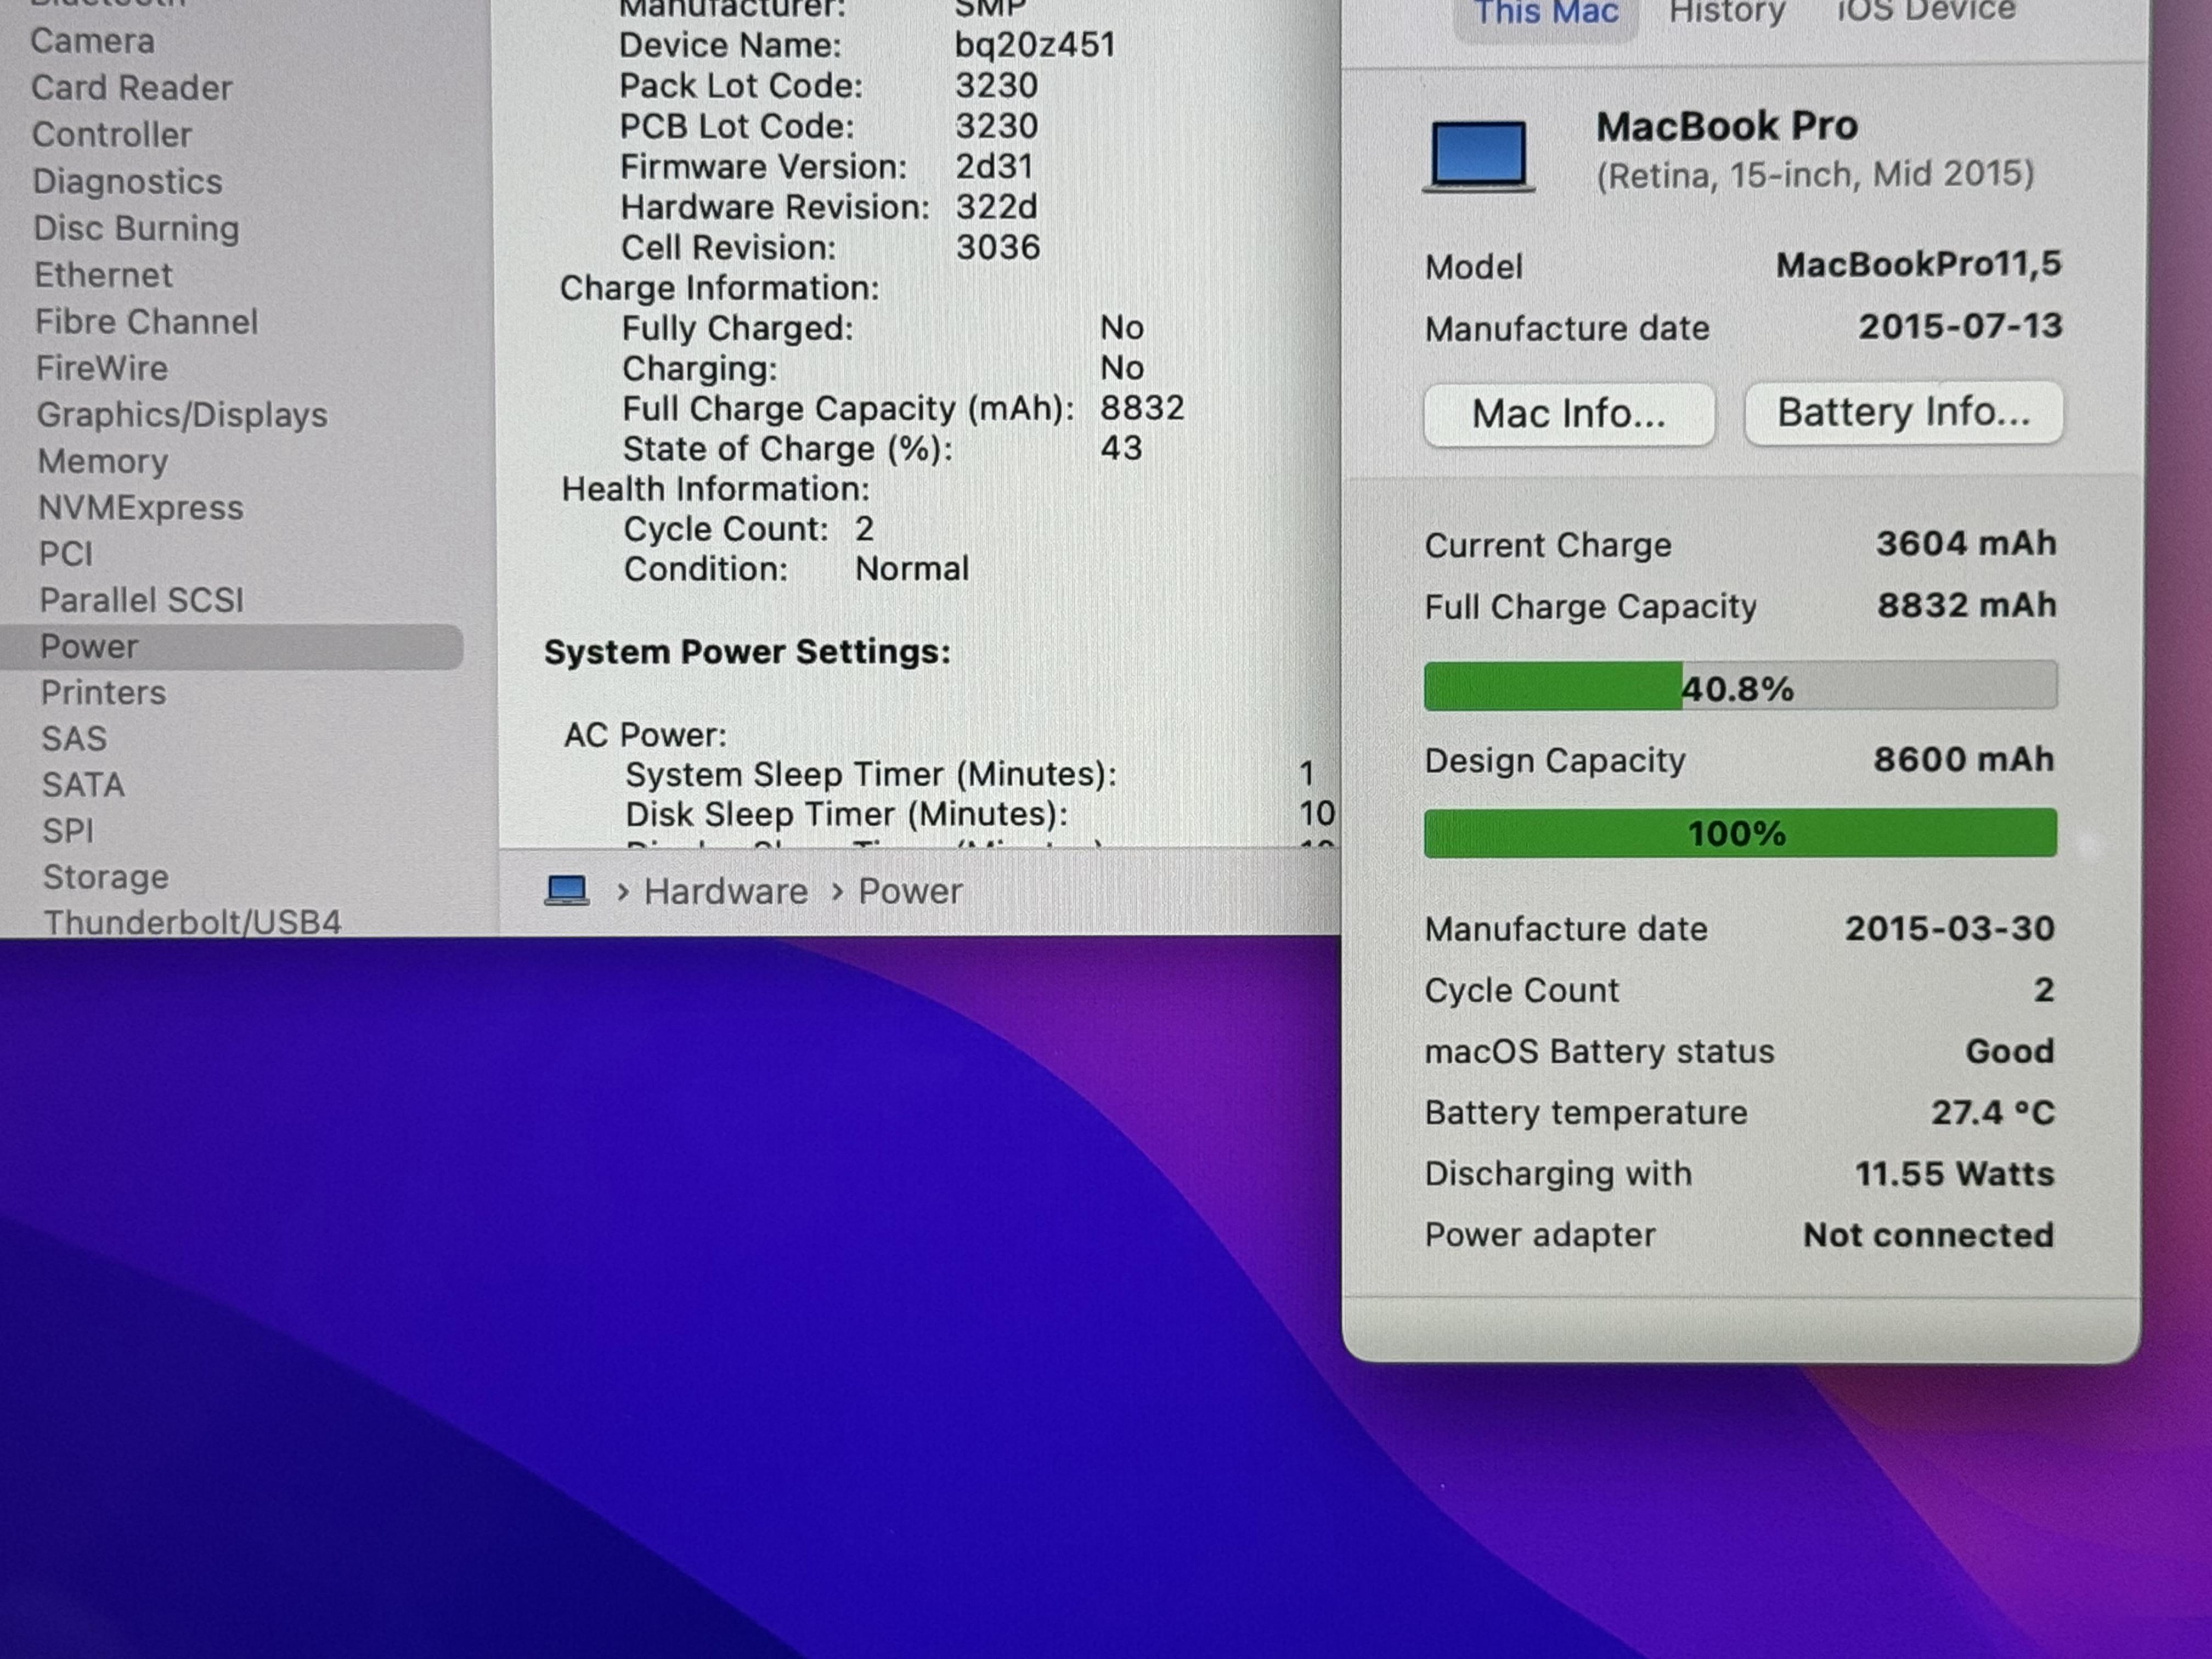Select Fibre Channel in the sidebar
Screen dimensions: 2212x1659
click(x=146, y=322)
